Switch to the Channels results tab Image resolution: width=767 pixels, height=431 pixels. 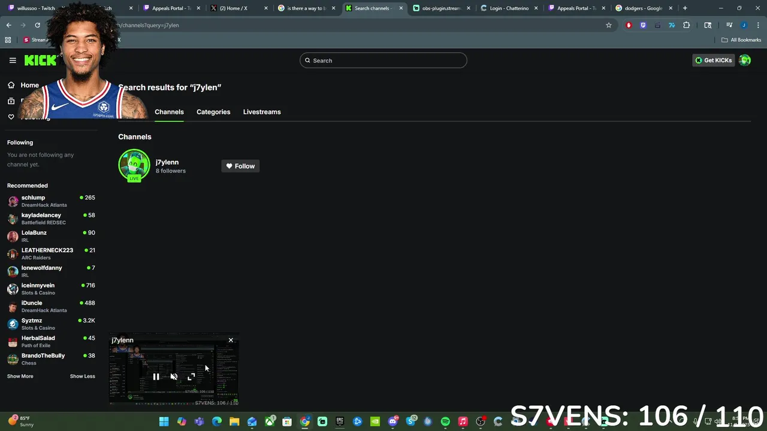tap(169, 112)
